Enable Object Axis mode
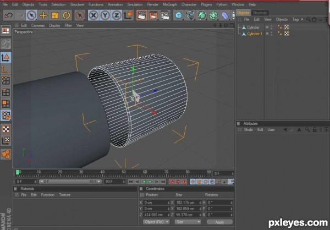 click(5, 69)
